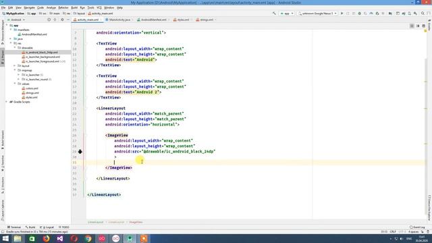Open the Navigate menu

point(29,7)
